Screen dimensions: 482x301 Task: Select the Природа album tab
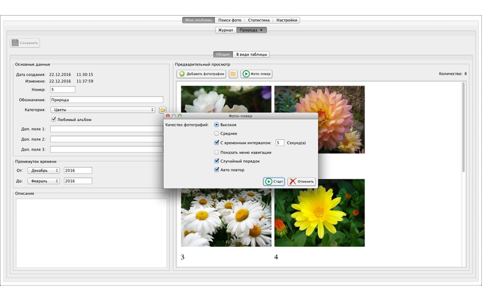[248, 29]
